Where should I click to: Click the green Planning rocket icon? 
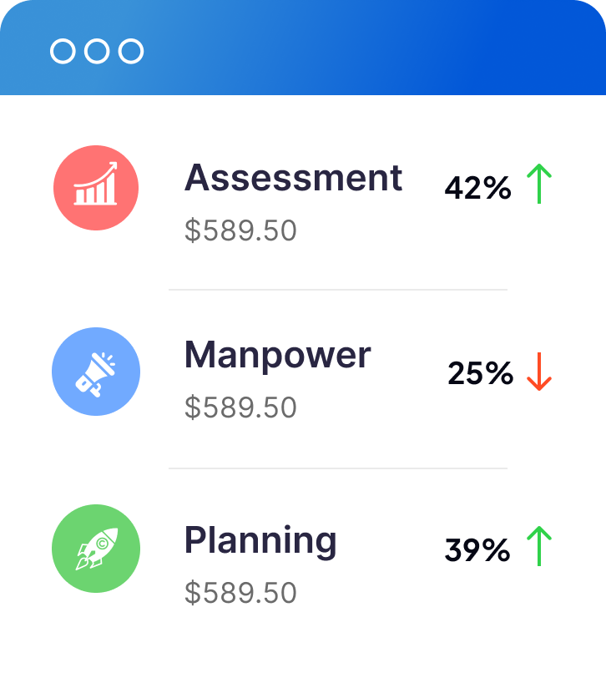(x=96, y=549)
